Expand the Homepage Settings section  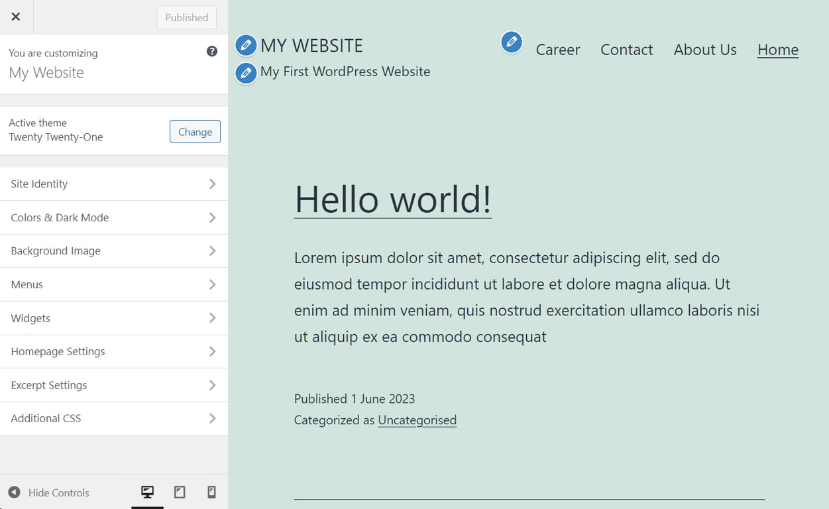click(114, 351)
